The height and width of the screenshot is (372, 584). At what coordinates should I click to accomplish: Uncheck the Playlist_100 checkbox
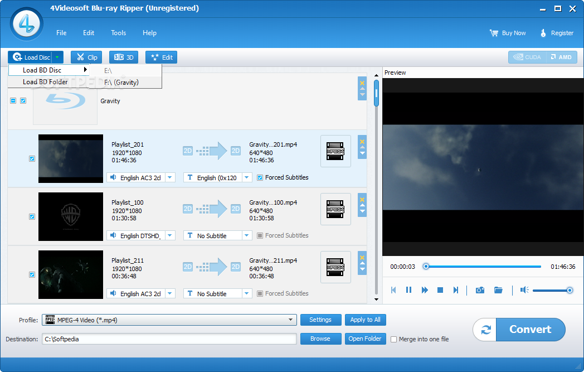(x=32, y=216)
